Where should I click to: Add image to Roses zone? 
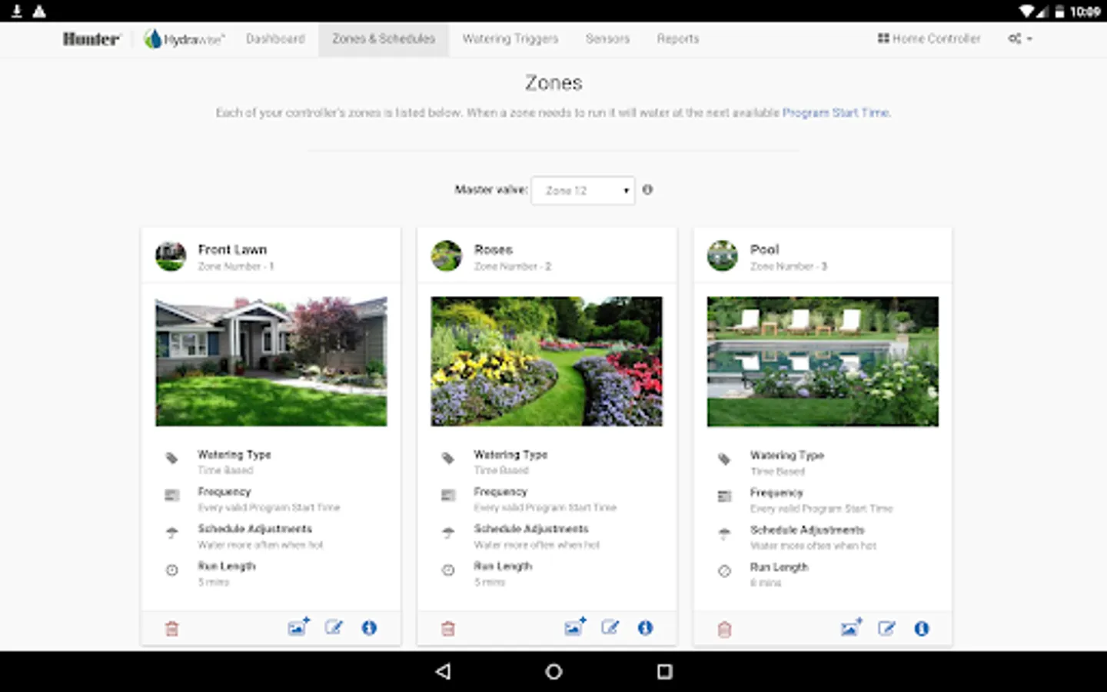pyautogui.click(x=575, y=627)
